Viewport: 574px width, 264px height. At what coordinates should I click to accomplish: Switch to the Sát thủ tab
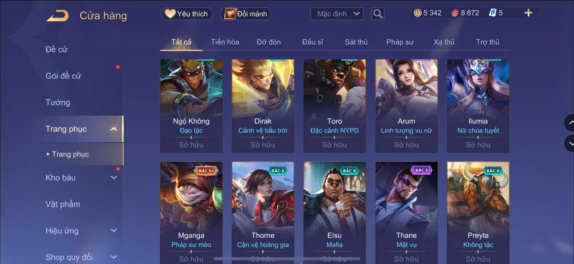(356, 42)
